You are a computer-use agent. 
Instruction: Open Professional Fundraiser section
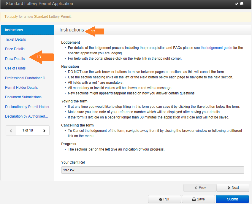pos(27,78)
